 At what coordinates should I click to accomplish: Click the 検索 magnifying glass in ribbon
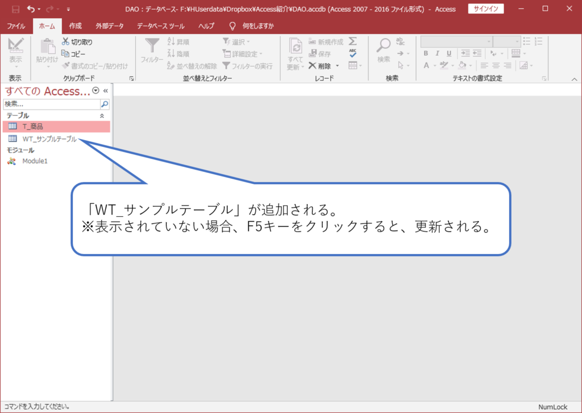(x=384, y=46)
